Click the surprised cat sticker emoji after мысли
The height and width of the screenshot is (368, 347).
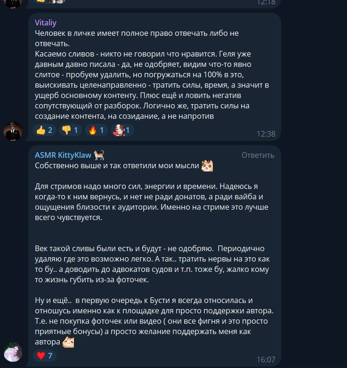tap(207, 166)
